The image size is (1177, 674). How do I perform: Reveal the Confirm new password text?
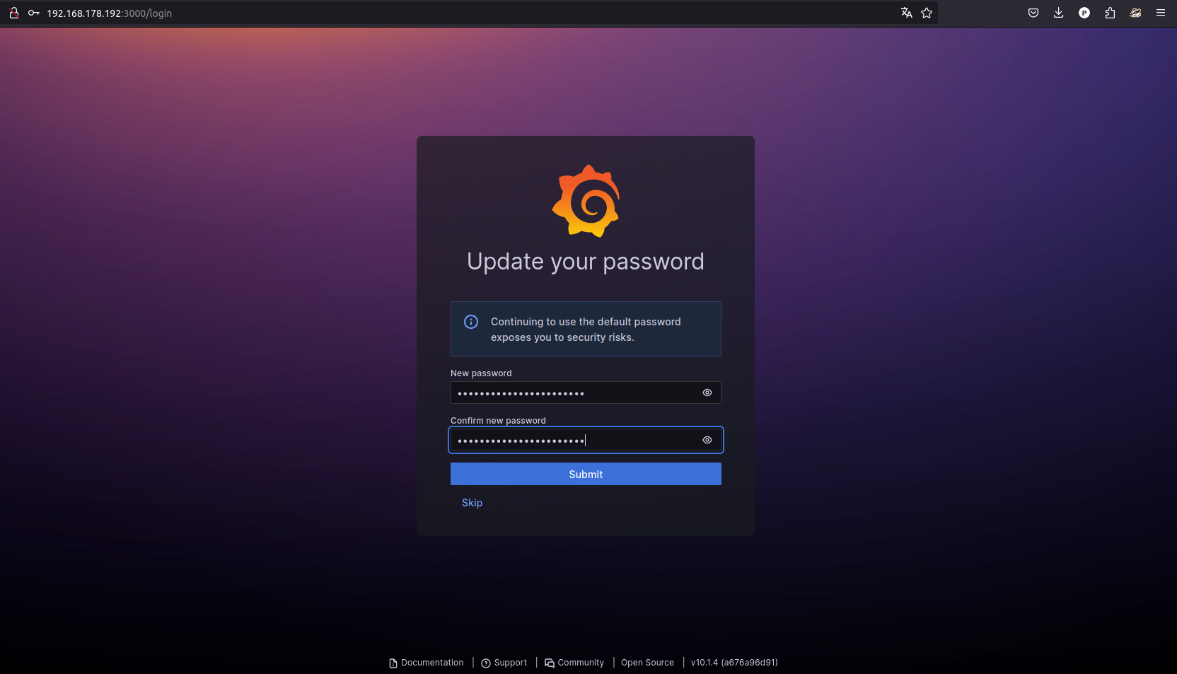(x=707, y=440)
